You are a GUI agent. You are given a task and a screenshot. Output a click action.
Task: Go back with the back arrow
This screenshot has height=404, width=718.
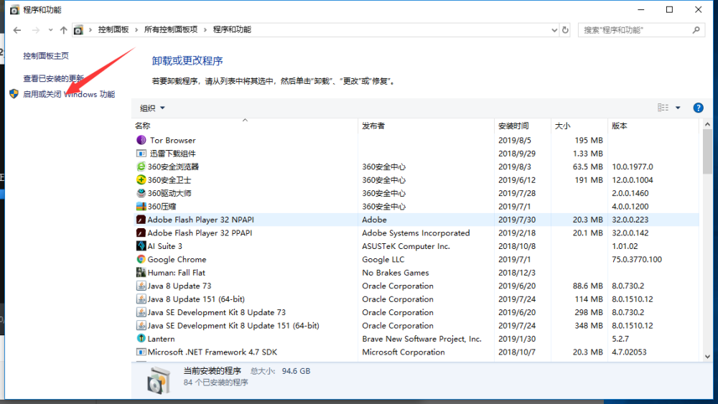17,29
